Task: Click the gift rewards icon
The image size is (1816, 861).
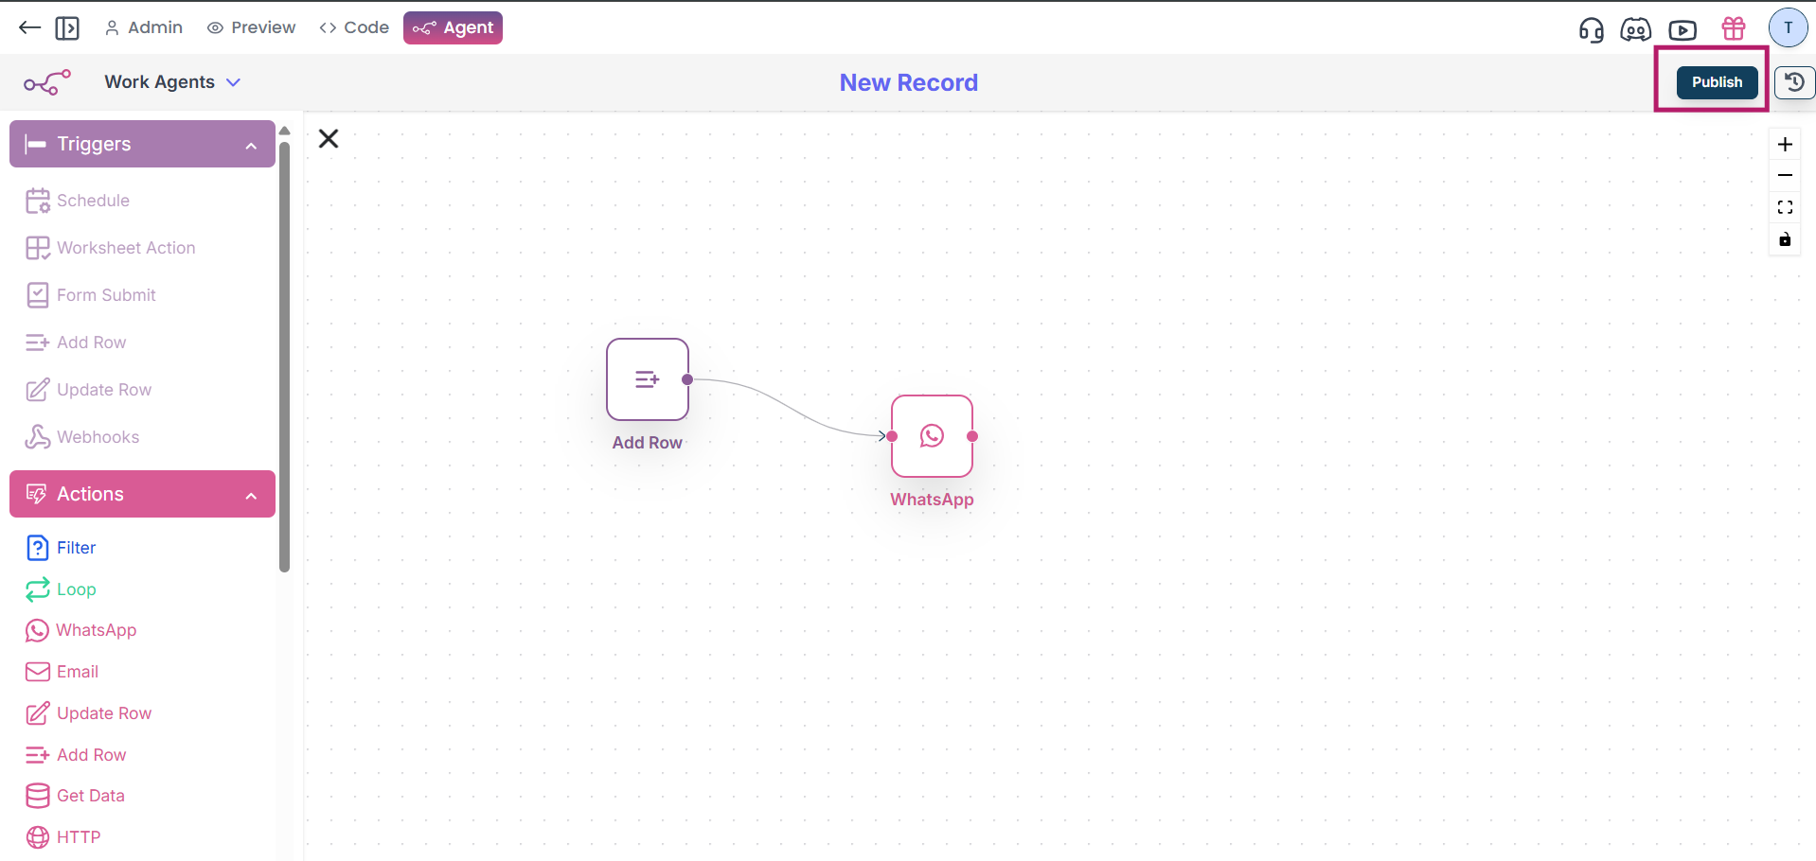Action: (1734, 28)
